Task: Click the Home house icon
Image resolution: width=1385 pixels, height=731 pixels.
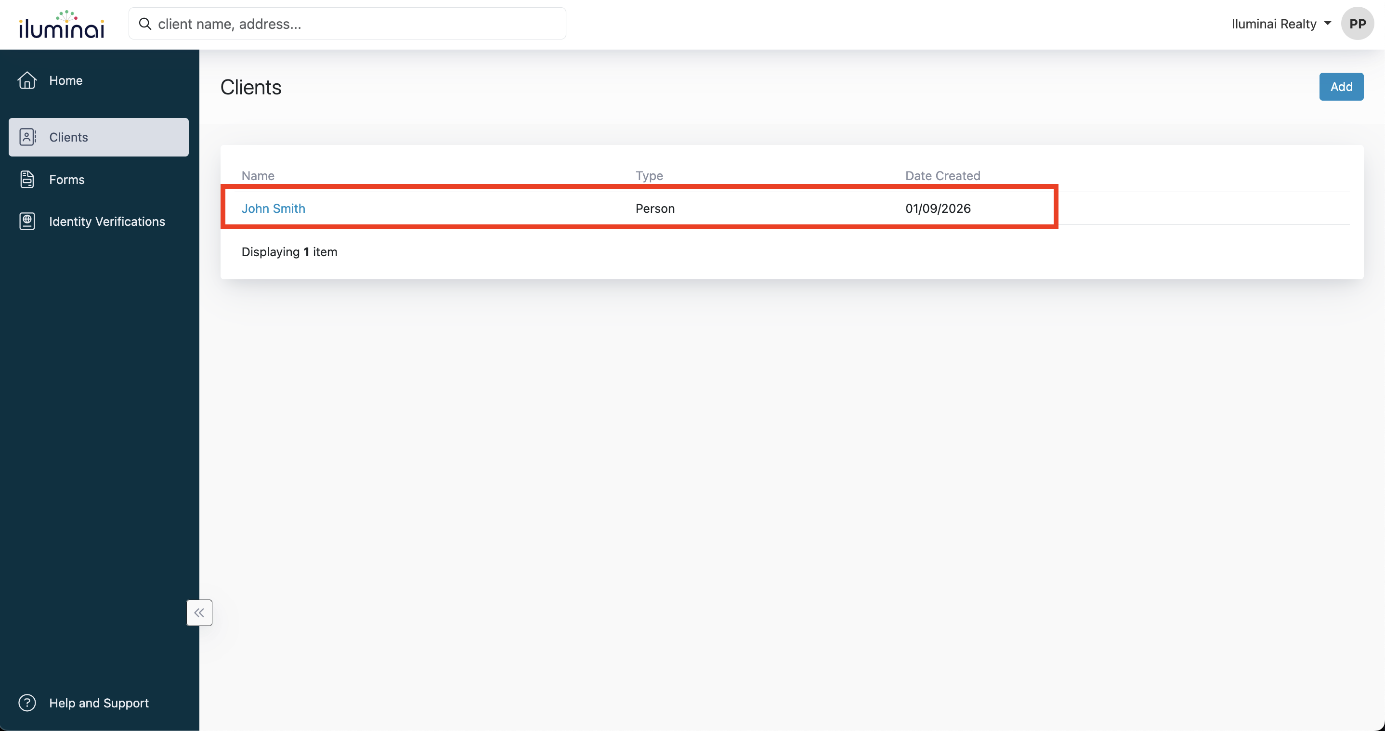Action: click(27, 80)
